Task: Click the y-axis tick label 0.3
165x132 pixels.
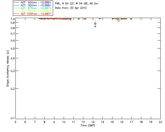Action: pyautogui.click(x=13, y=71)
